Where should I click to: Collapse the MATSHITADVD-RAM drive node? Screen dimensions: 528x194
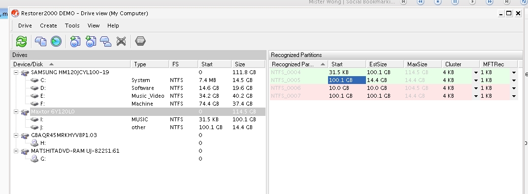pyautogui.click(x=16, y=151)
